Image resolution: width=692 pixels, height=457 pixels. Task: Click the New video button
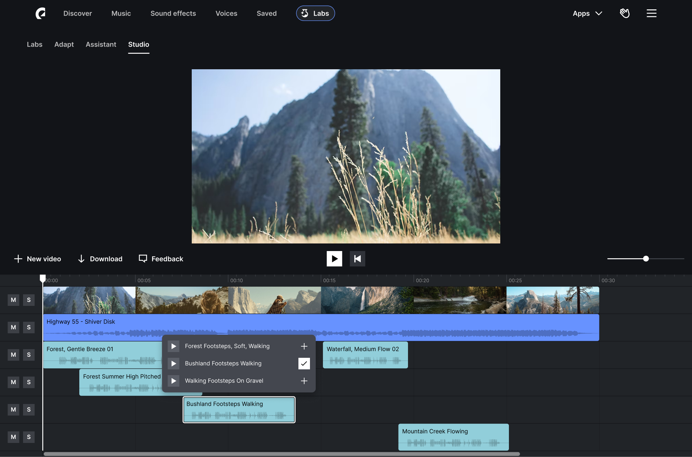(x=37, y=259)
